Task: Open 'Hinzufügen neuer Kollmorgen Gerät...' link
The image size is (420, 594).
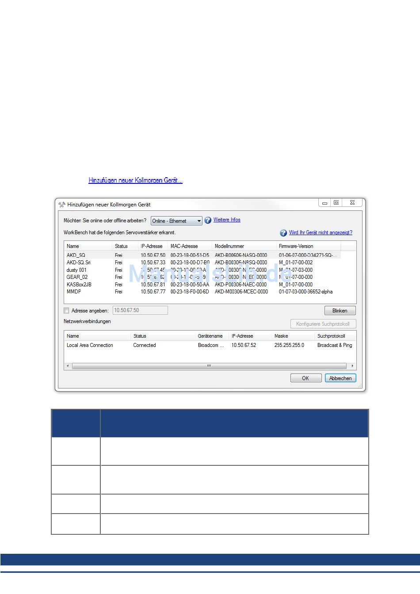Action: tap(135, 180)
